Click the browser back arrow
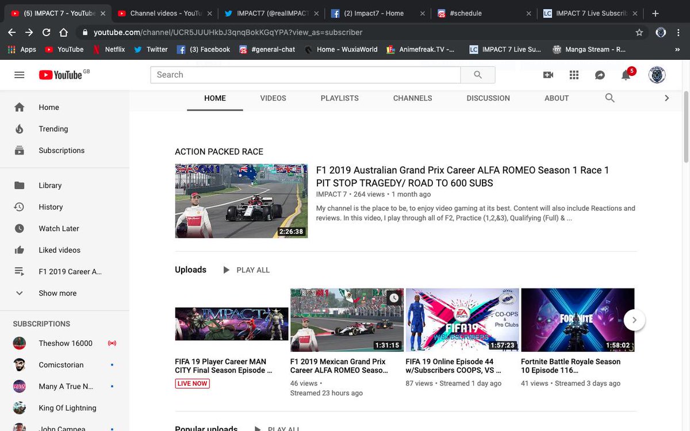The height and width of the screenshot is (431, 690). coord(11,32)
